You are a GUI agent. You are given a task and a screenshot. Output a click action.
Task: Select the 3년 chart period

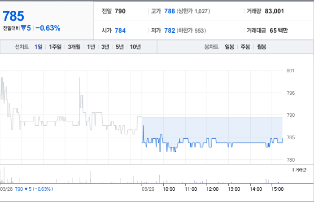105,47
